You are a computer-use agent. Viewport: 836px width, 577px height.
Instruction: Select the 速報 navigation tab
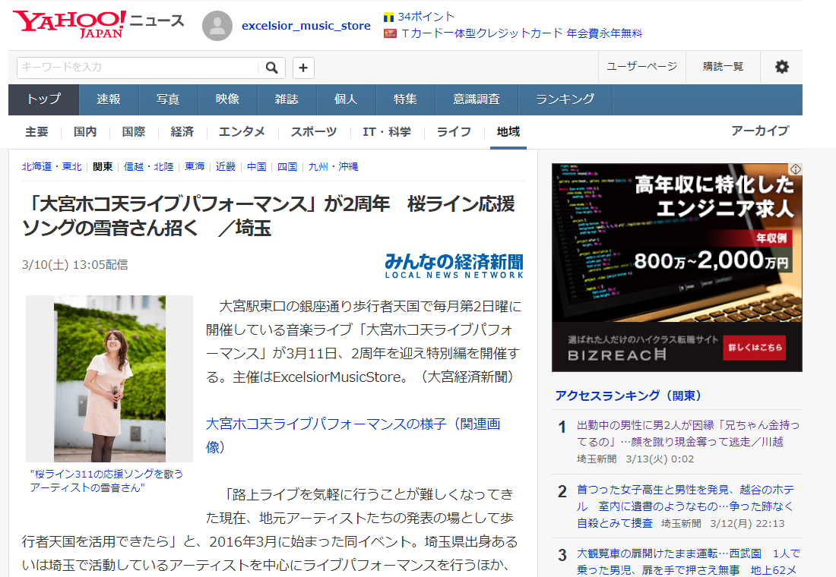109,99
